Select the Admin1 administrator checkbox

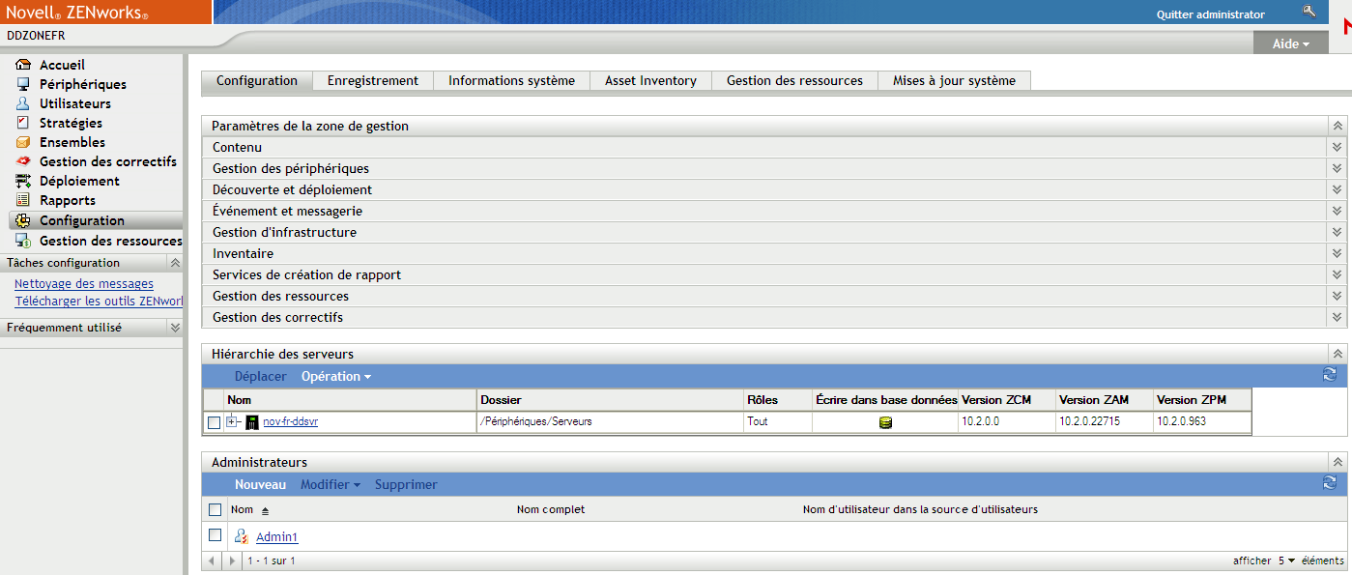(216, 536)
